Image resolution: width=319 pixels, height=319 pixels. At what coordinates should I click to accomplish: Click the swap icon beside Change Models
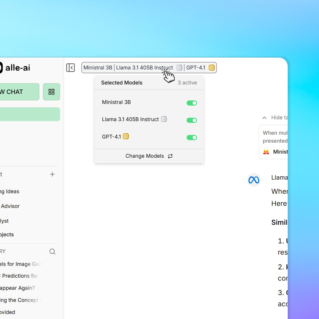(170, 156)
